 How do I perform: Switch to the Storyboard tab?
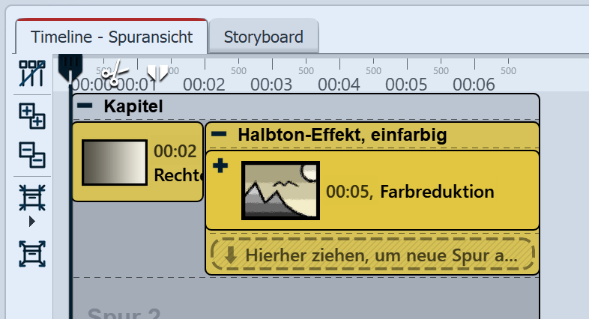click(x=263, y=37)
